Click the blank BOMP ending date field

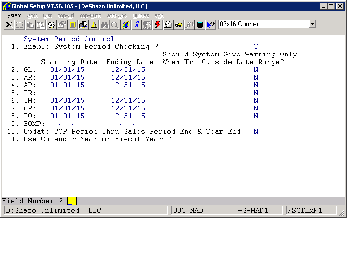[128, 124]
